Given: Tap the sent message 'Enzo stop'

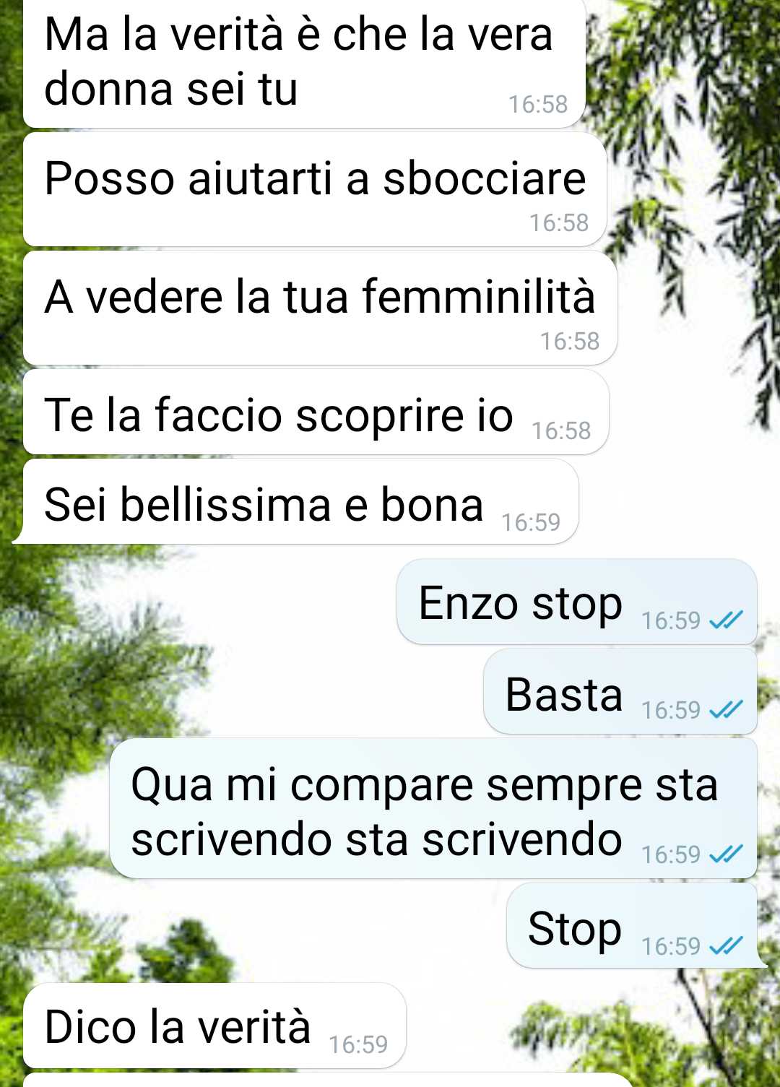Looking at the screenshot, I should coord(577,602).
